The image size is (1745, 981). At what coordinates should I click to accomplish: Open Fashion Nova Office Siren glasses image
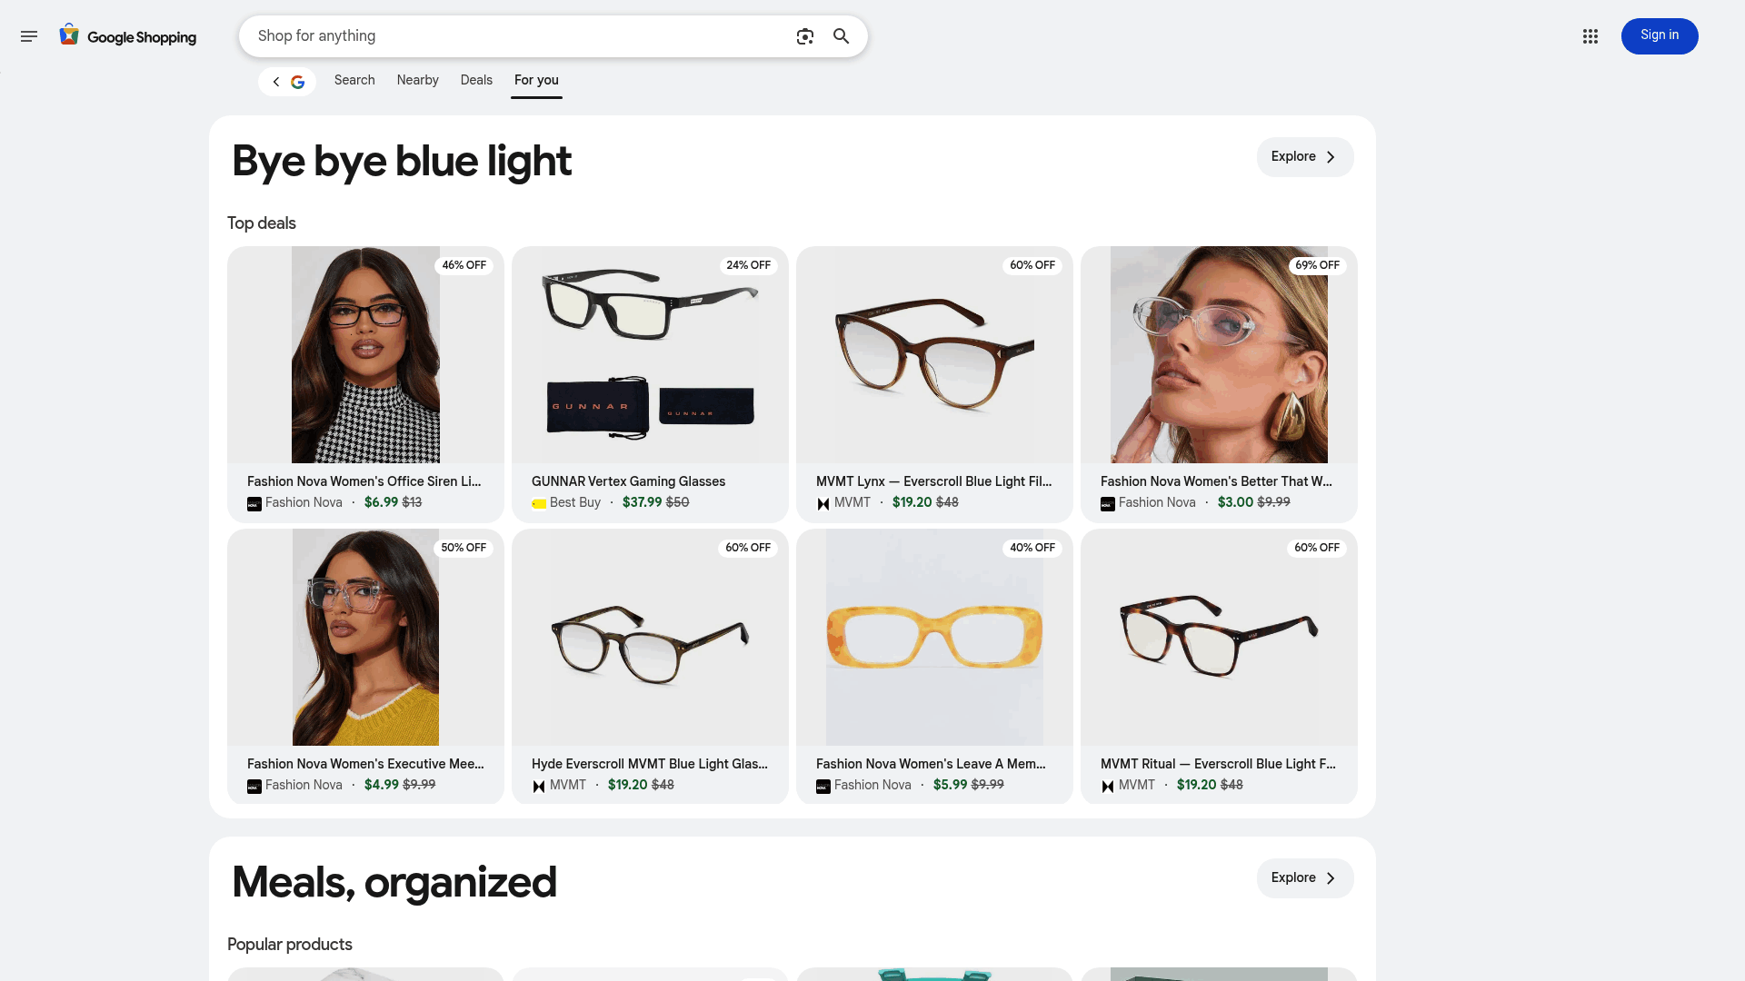click(x=365, y=354)
